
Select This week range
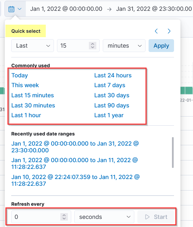25,85
